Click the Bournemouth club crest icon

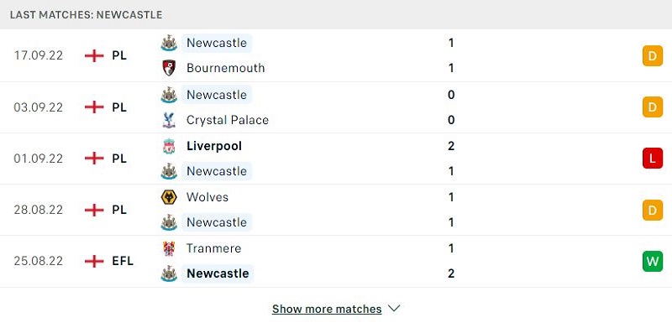coord(169,68)
